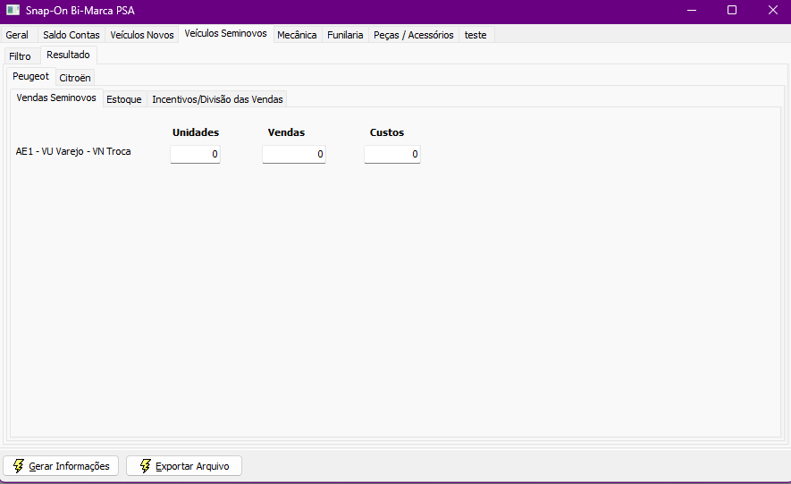
Task: Click the Vendas column header
Action: (287, 132)
